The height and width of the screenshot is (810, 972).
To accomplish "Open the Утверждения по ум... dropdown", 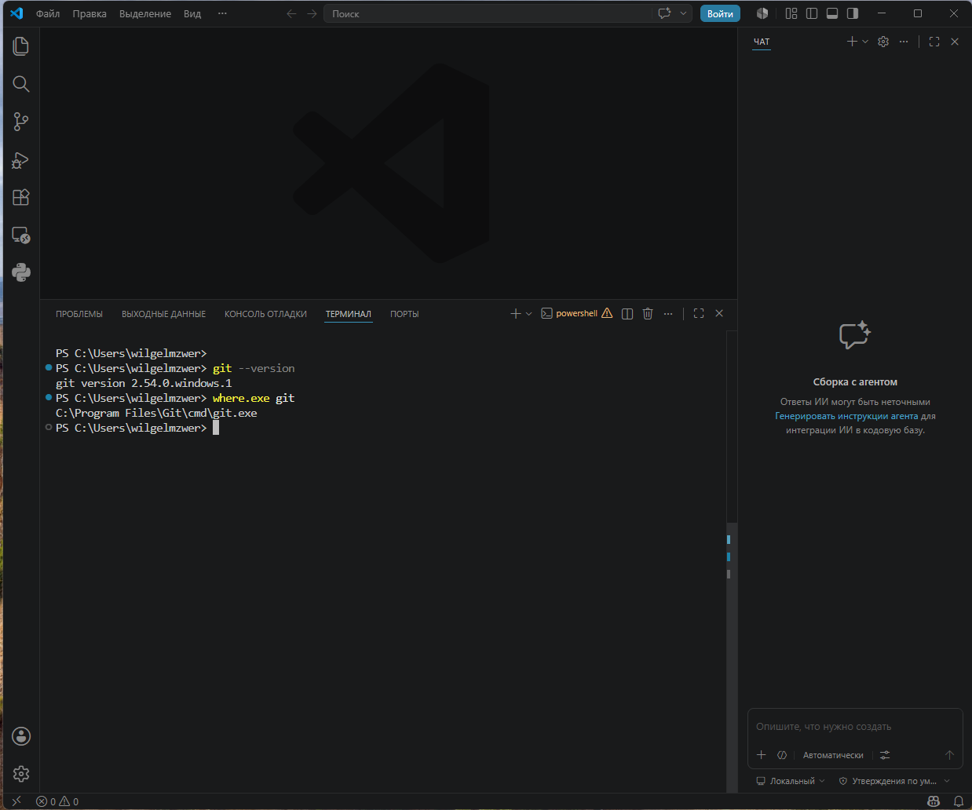I will (894, 781).
